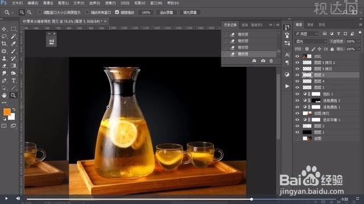Lock transparent pixels icon in Layers

(x=307, y=49)
